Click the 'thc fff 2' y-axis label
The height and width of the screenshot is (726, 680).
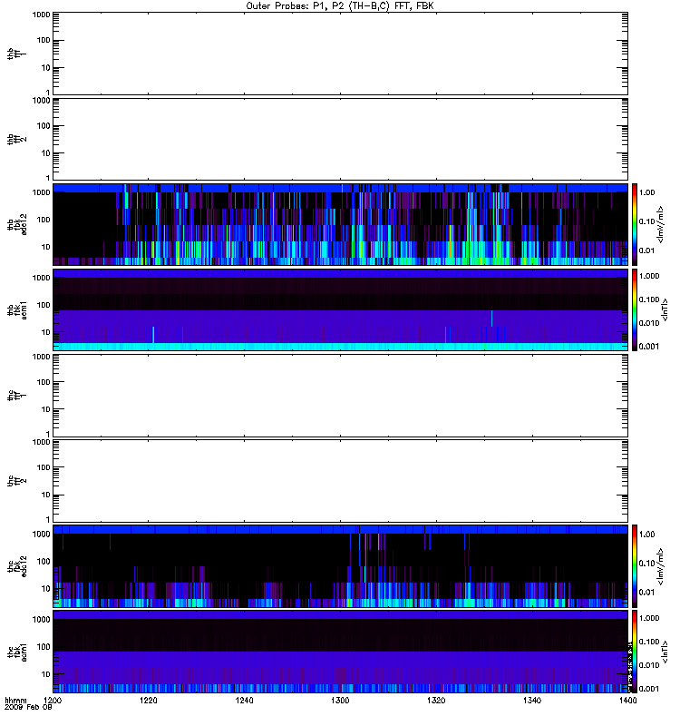15,481
